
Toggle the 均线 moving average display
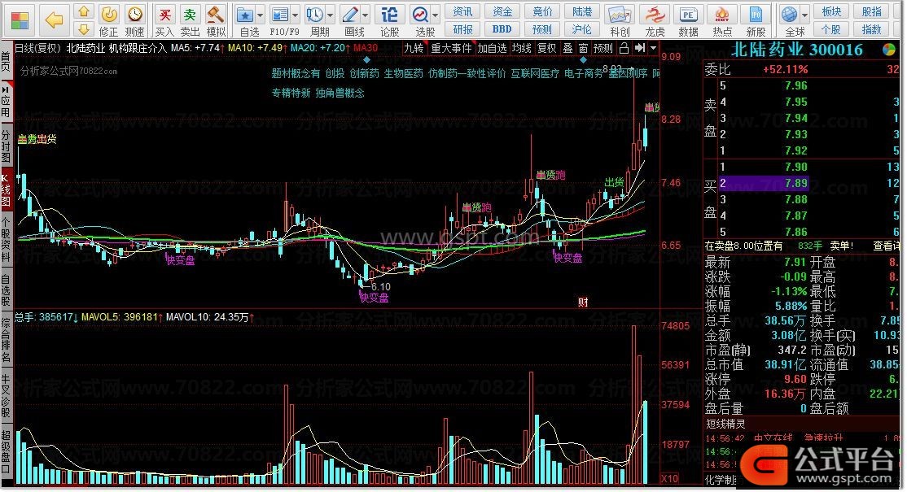(521, 49)
